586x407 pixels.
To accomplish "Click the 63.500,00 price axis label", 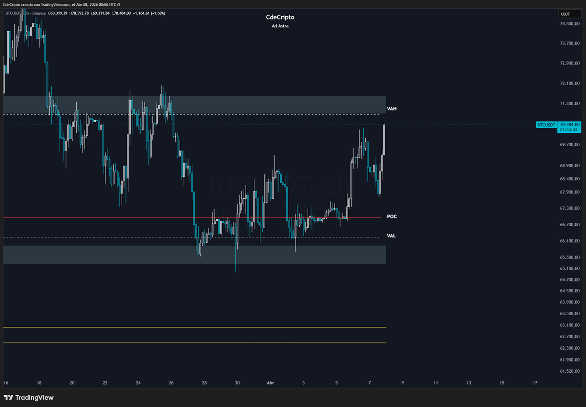I will [x=569, y=314].
